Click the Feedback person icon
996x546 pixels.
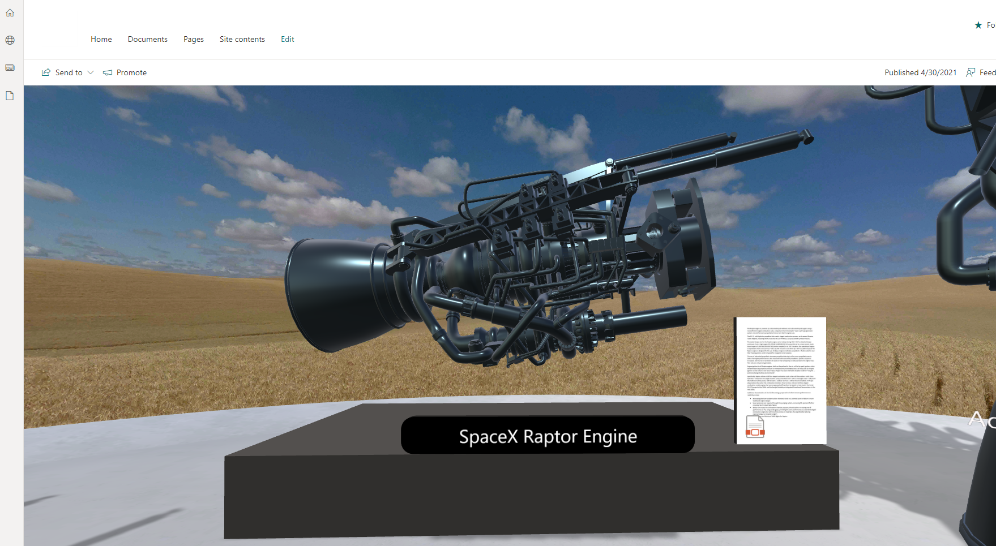point(971,72)
